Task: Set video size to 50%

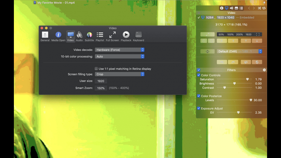Action: pos(221,35)
